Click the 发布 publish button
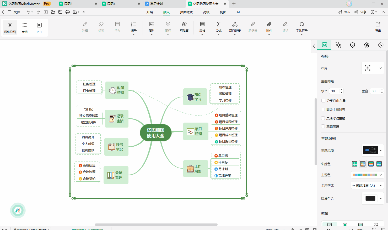Image resolution: width=388 pixels, height=230 pixels. pyautogui.click(x=344, y=12)
